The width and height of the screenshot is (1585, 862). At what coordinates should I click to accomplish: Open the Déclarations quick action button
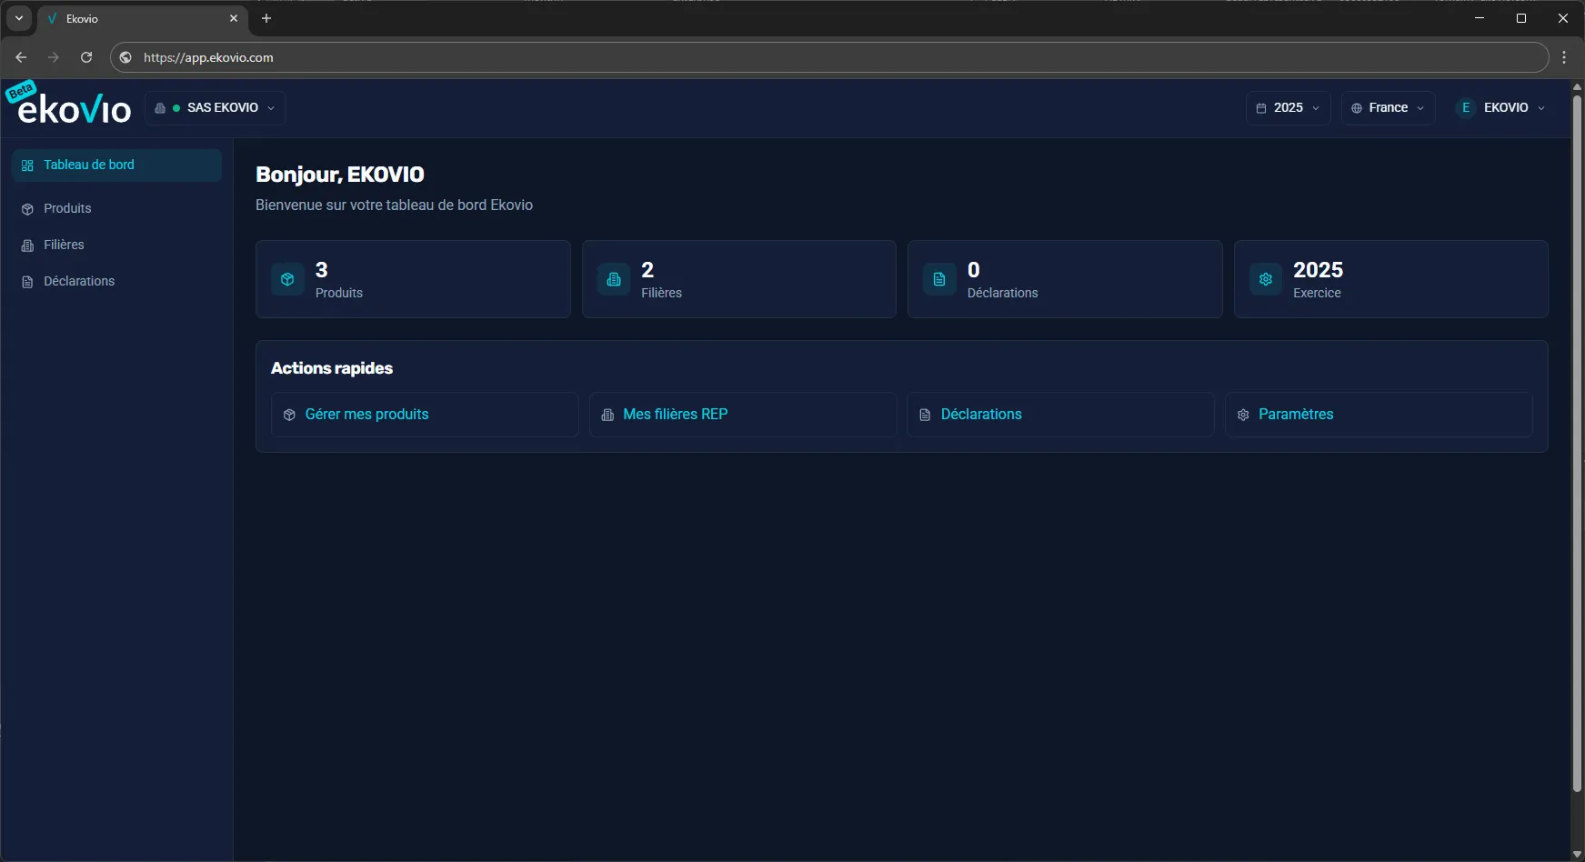(1060, 415)
